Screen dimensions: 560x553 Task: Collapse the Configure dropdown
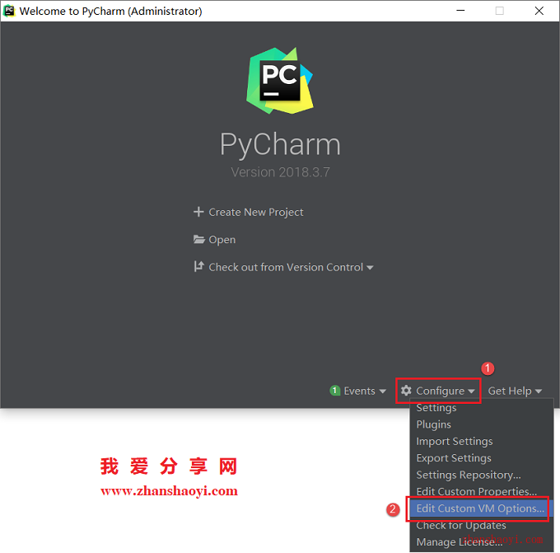pos(438,391)
